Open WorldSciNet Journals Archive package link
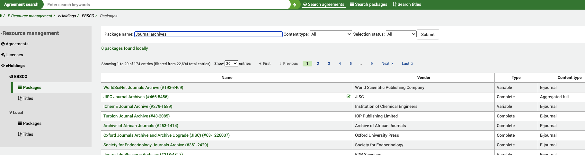 point(143,87)
